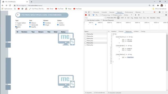
Task: Click the red error count indicator
Action: click(x=155, y=12)
